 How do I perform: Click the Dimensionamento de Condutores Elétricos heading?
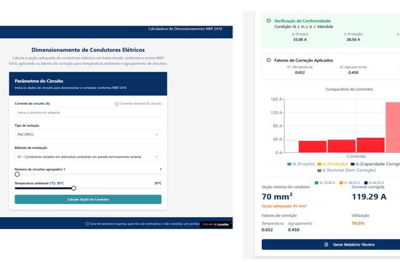click(88, 50)
